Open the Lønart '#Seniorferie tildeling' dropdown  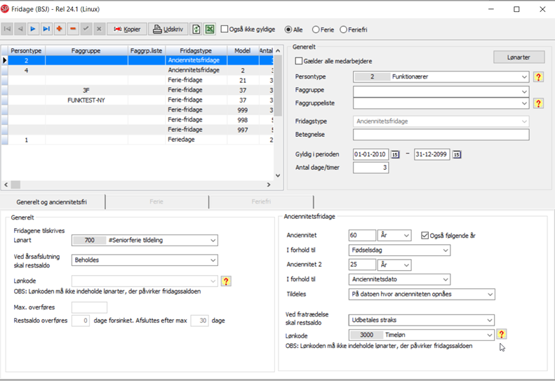tap(213, 241)
